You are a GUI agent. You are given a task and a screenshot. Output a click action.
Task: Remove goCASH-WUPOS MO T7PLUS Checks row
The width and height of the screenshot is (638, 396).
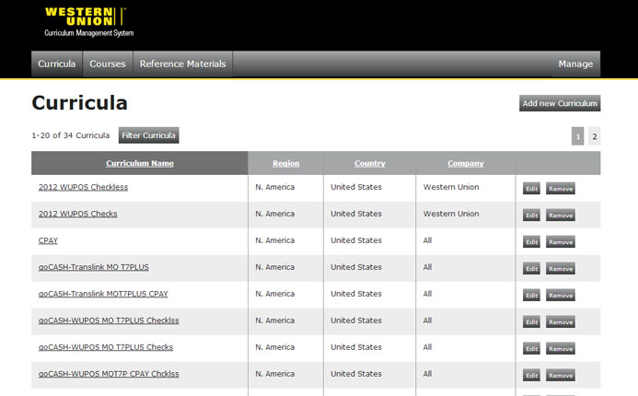561,348
